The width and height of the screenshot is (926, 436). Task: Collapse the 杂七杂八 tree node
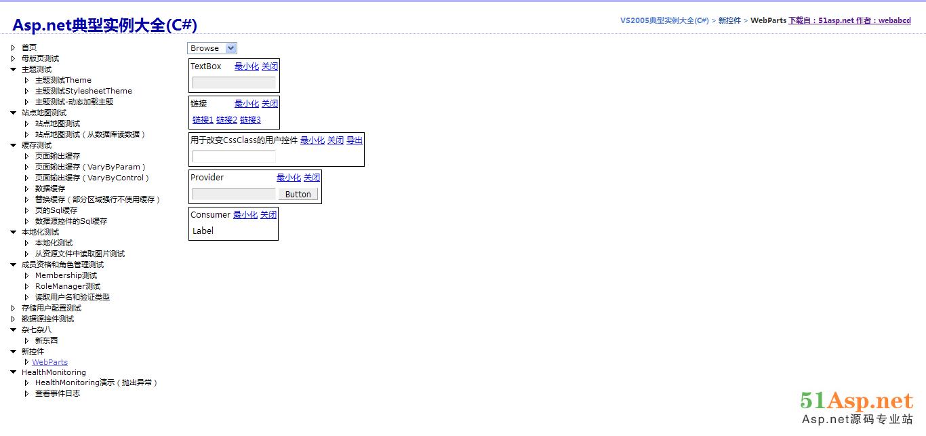[x=14, y=330]
